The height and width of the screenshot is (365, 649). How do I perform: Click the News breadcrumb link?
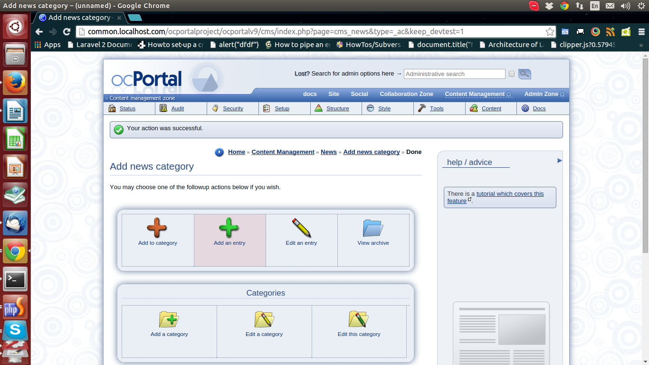(x=328, y=152)
